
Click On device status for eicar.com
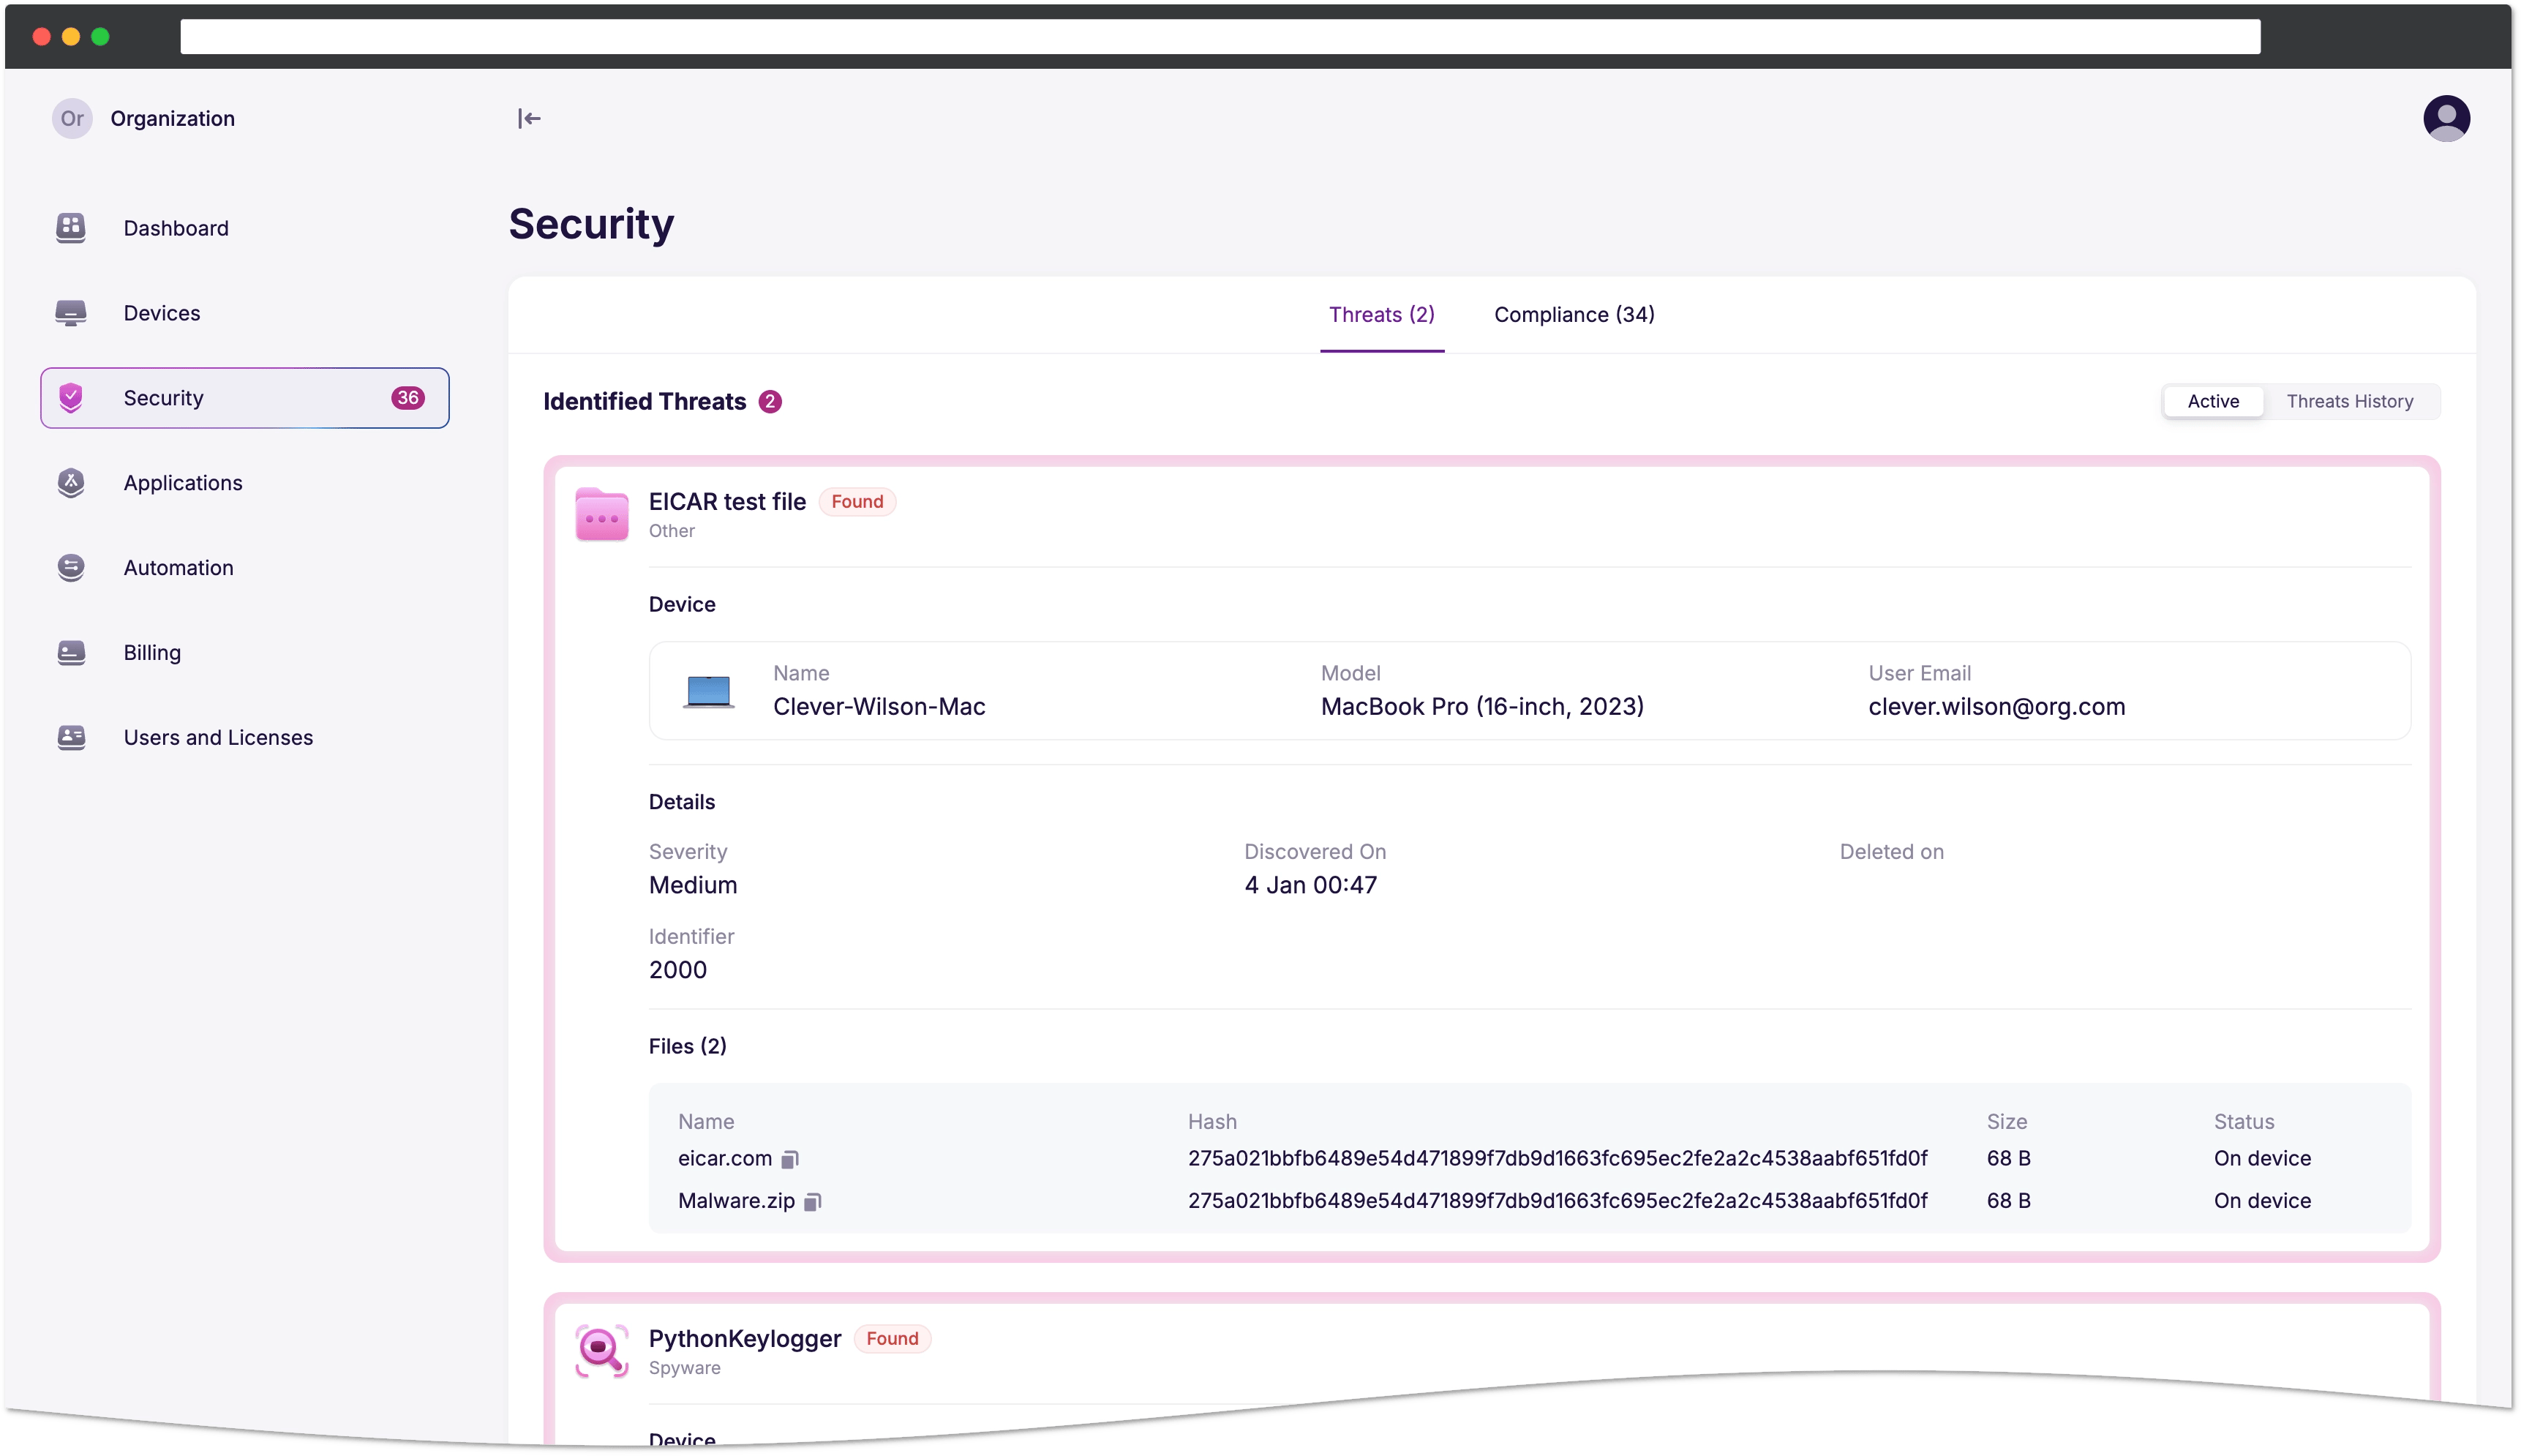[x=2261, y=1159]
